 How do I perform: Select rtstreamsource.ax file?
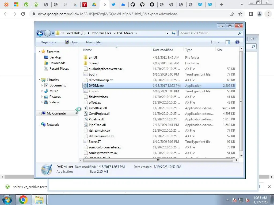coord(101,136)
